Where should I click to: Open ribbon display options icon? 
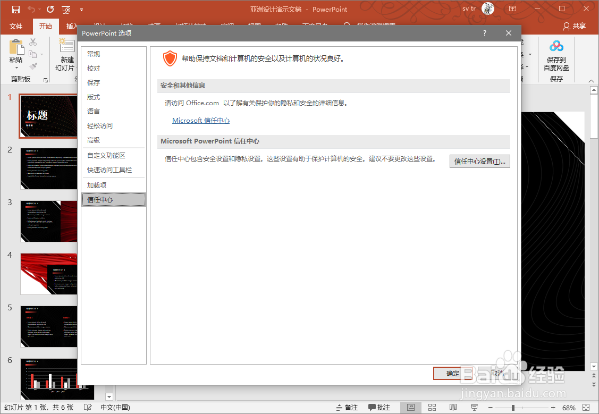point(513,9)
